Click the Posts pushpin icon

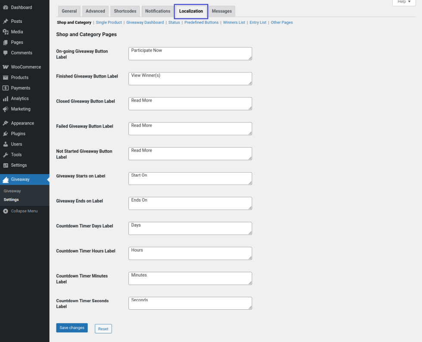point(6,21)
